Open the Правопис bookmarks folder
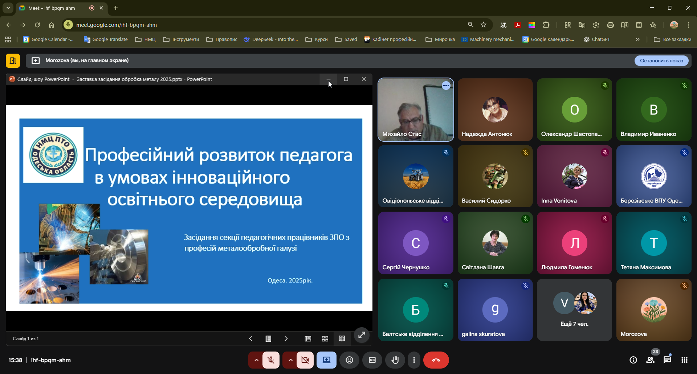 [x=222, y=40]
